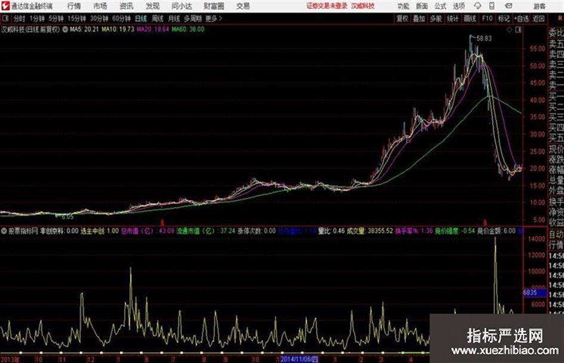Open the 公式 formula menu
This screenshot has width=564, height=363.
440,6
